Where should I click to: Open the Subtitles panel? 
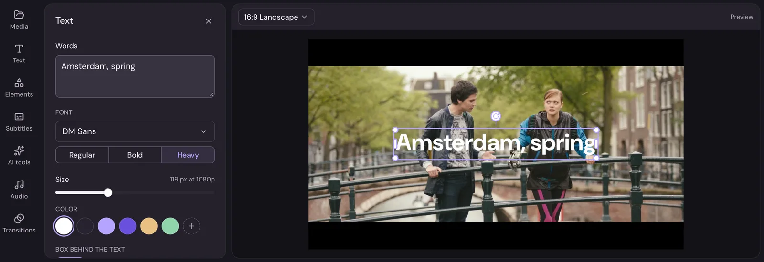[x=19, y=122]
